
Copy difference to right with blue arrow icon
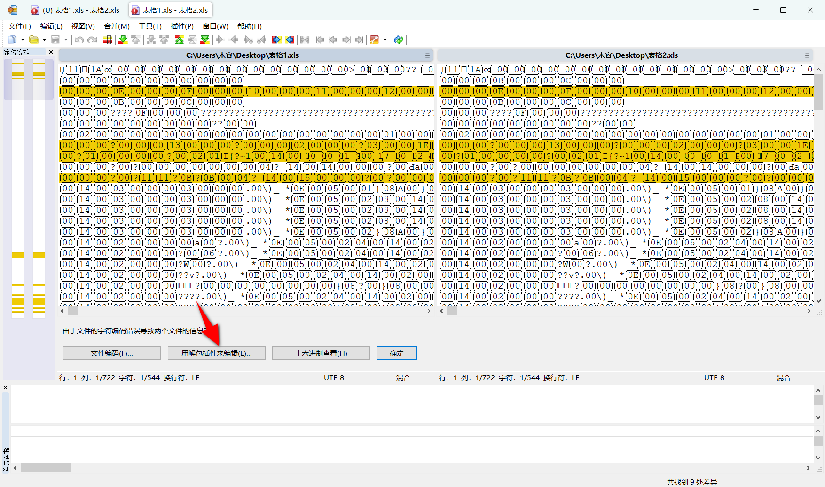(x=277, y=40)
